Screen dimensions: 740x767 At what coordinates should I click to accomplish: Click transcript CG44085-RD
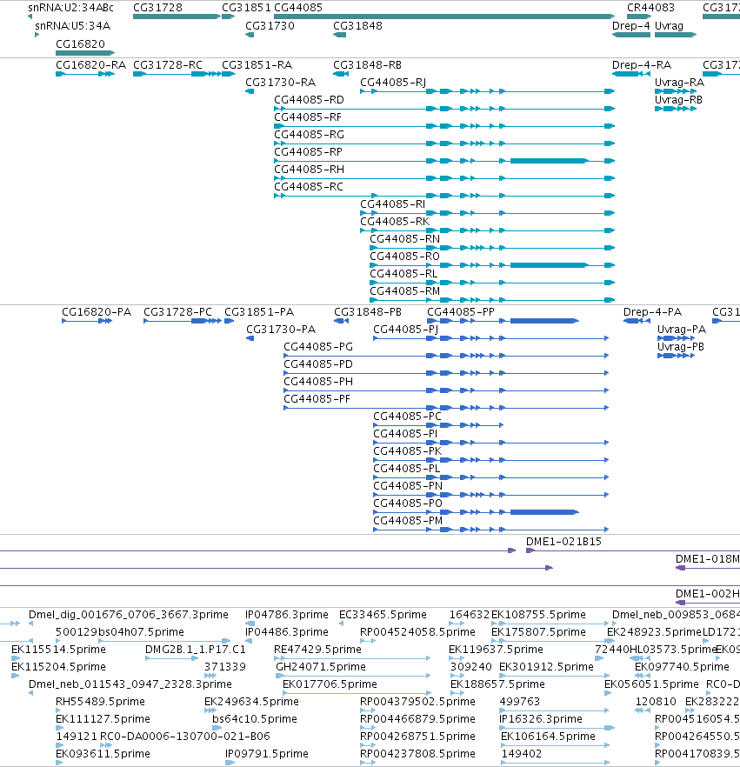(x=444, y=109)
